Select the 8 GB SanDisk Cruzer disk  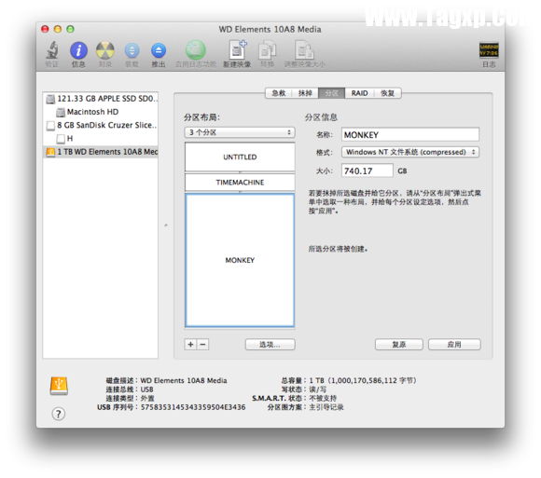tap(101, 125)
